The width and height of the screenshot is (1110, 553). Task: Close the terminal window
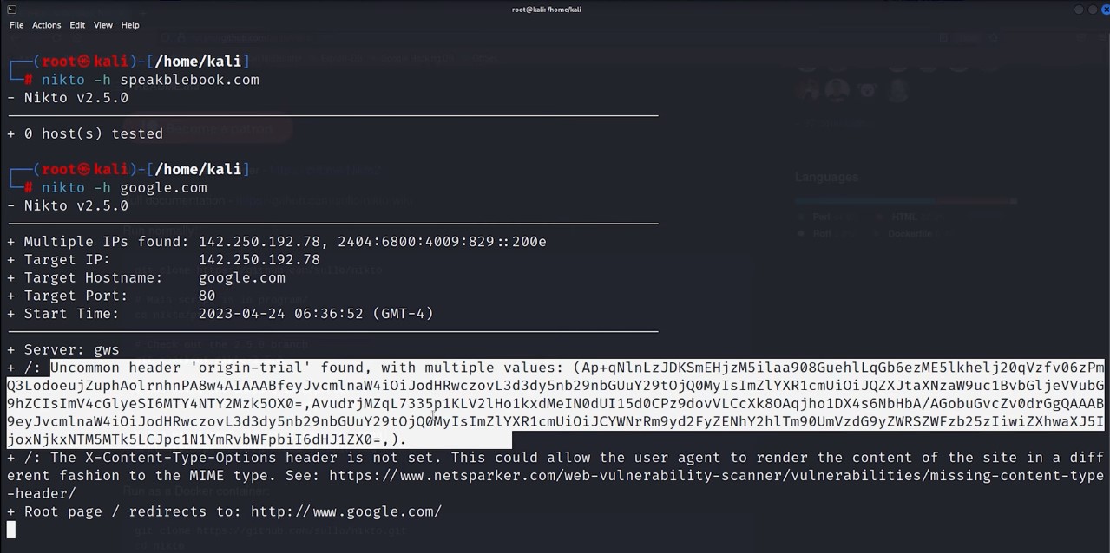click(x=1104, y=10)
